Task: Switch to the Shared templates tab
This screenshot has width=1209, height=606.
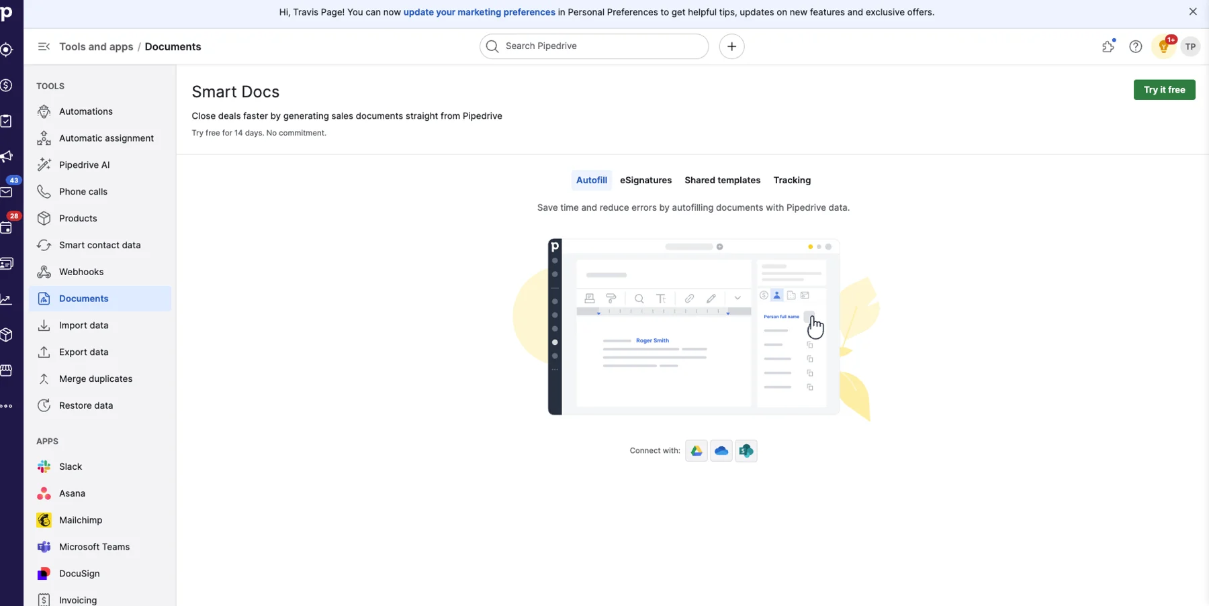Action: point(722,180)
